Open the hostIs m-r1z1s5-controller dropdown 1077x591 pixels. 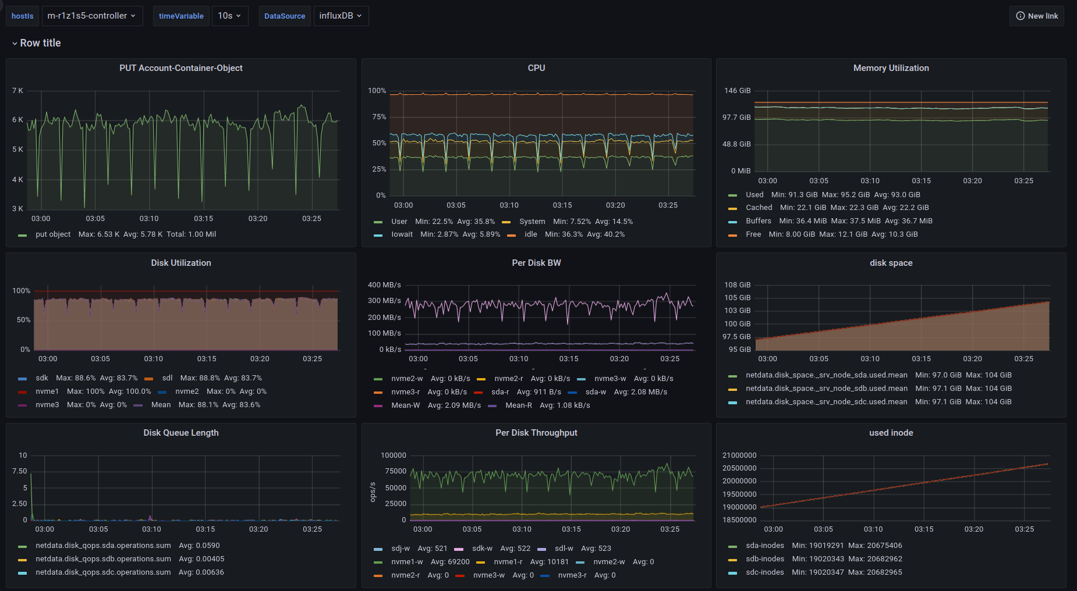point(91,16)
